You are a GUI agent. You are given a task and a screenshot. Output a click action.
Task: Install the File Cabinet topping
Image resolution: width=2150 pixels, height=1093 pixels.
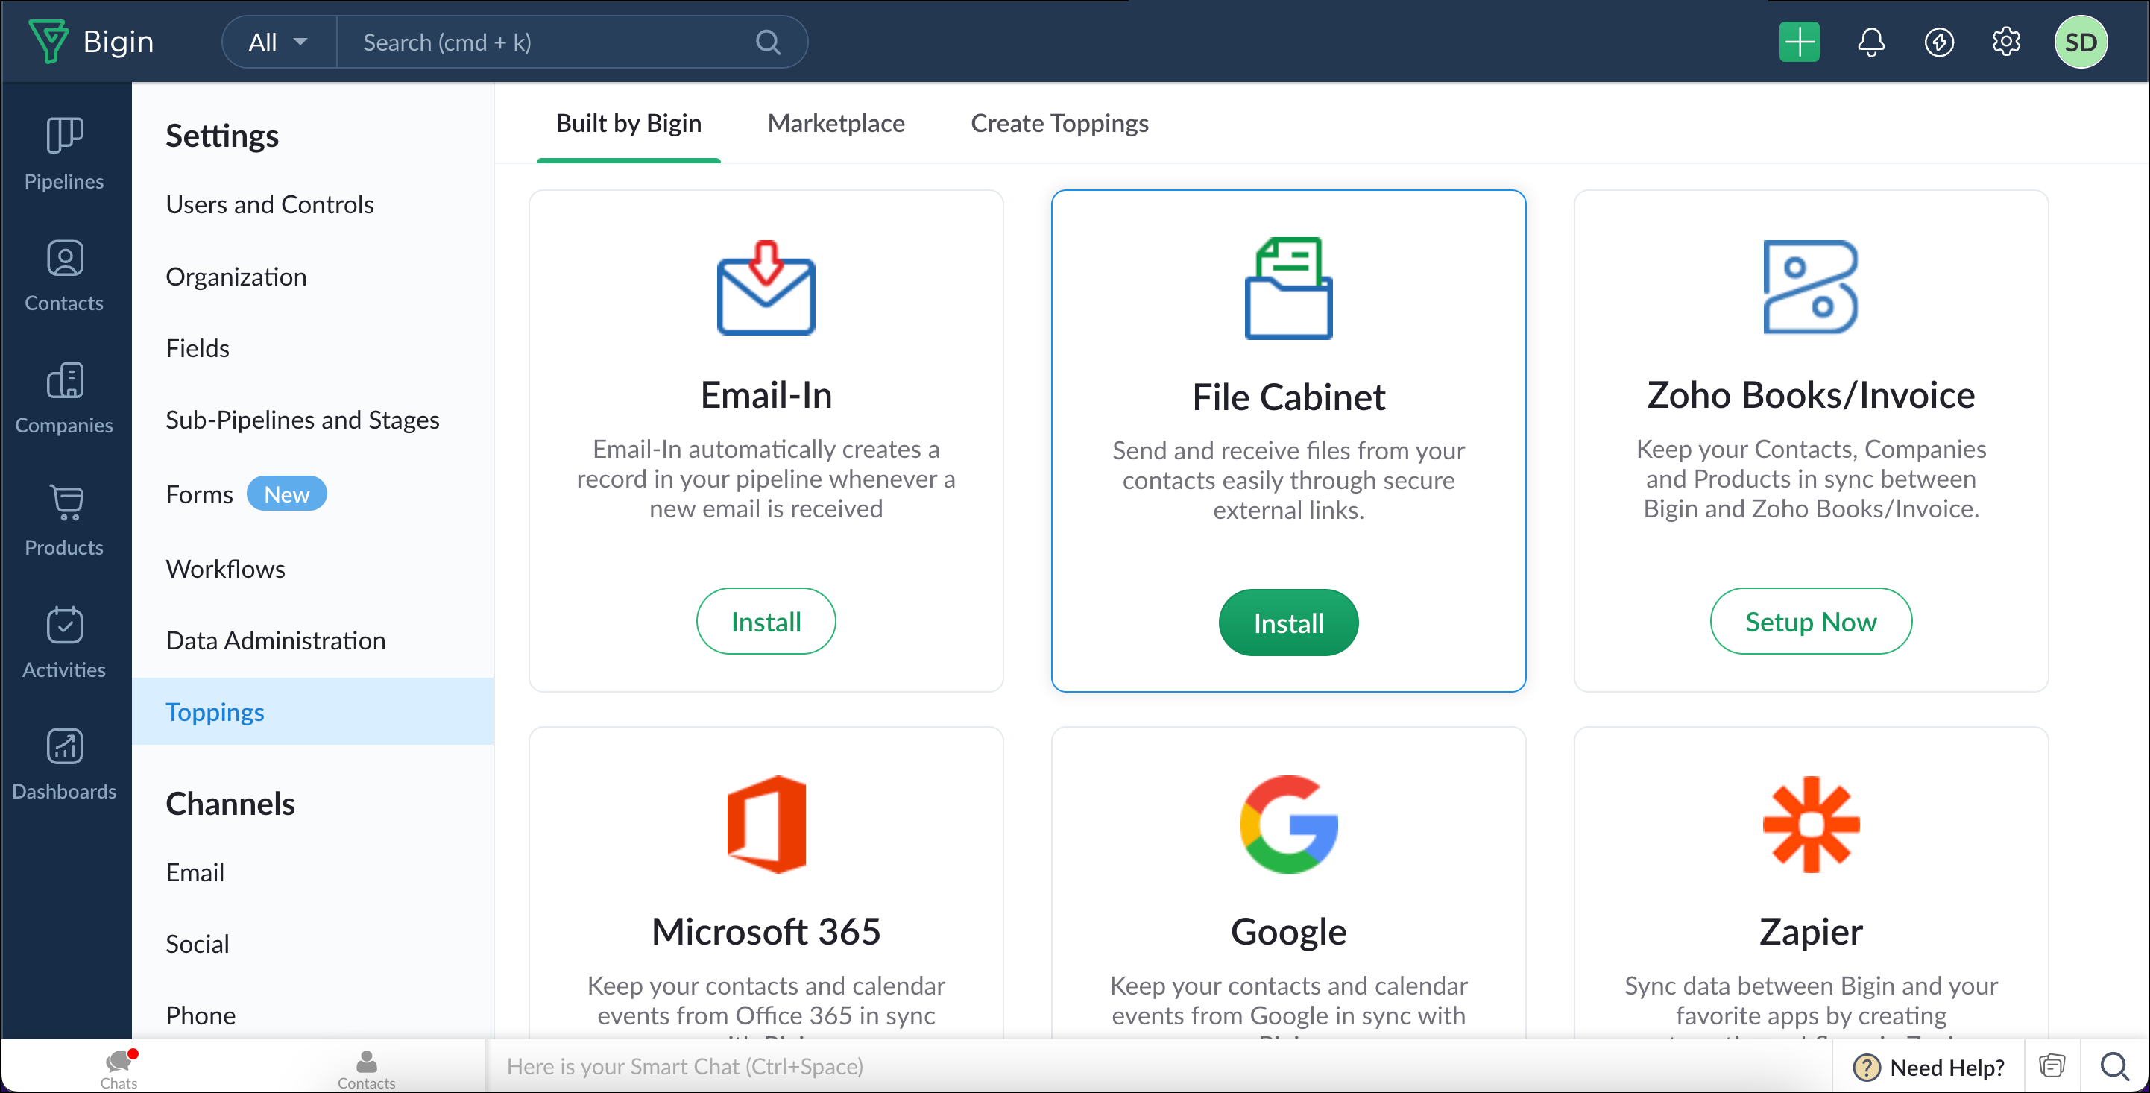click(1287, 623)
